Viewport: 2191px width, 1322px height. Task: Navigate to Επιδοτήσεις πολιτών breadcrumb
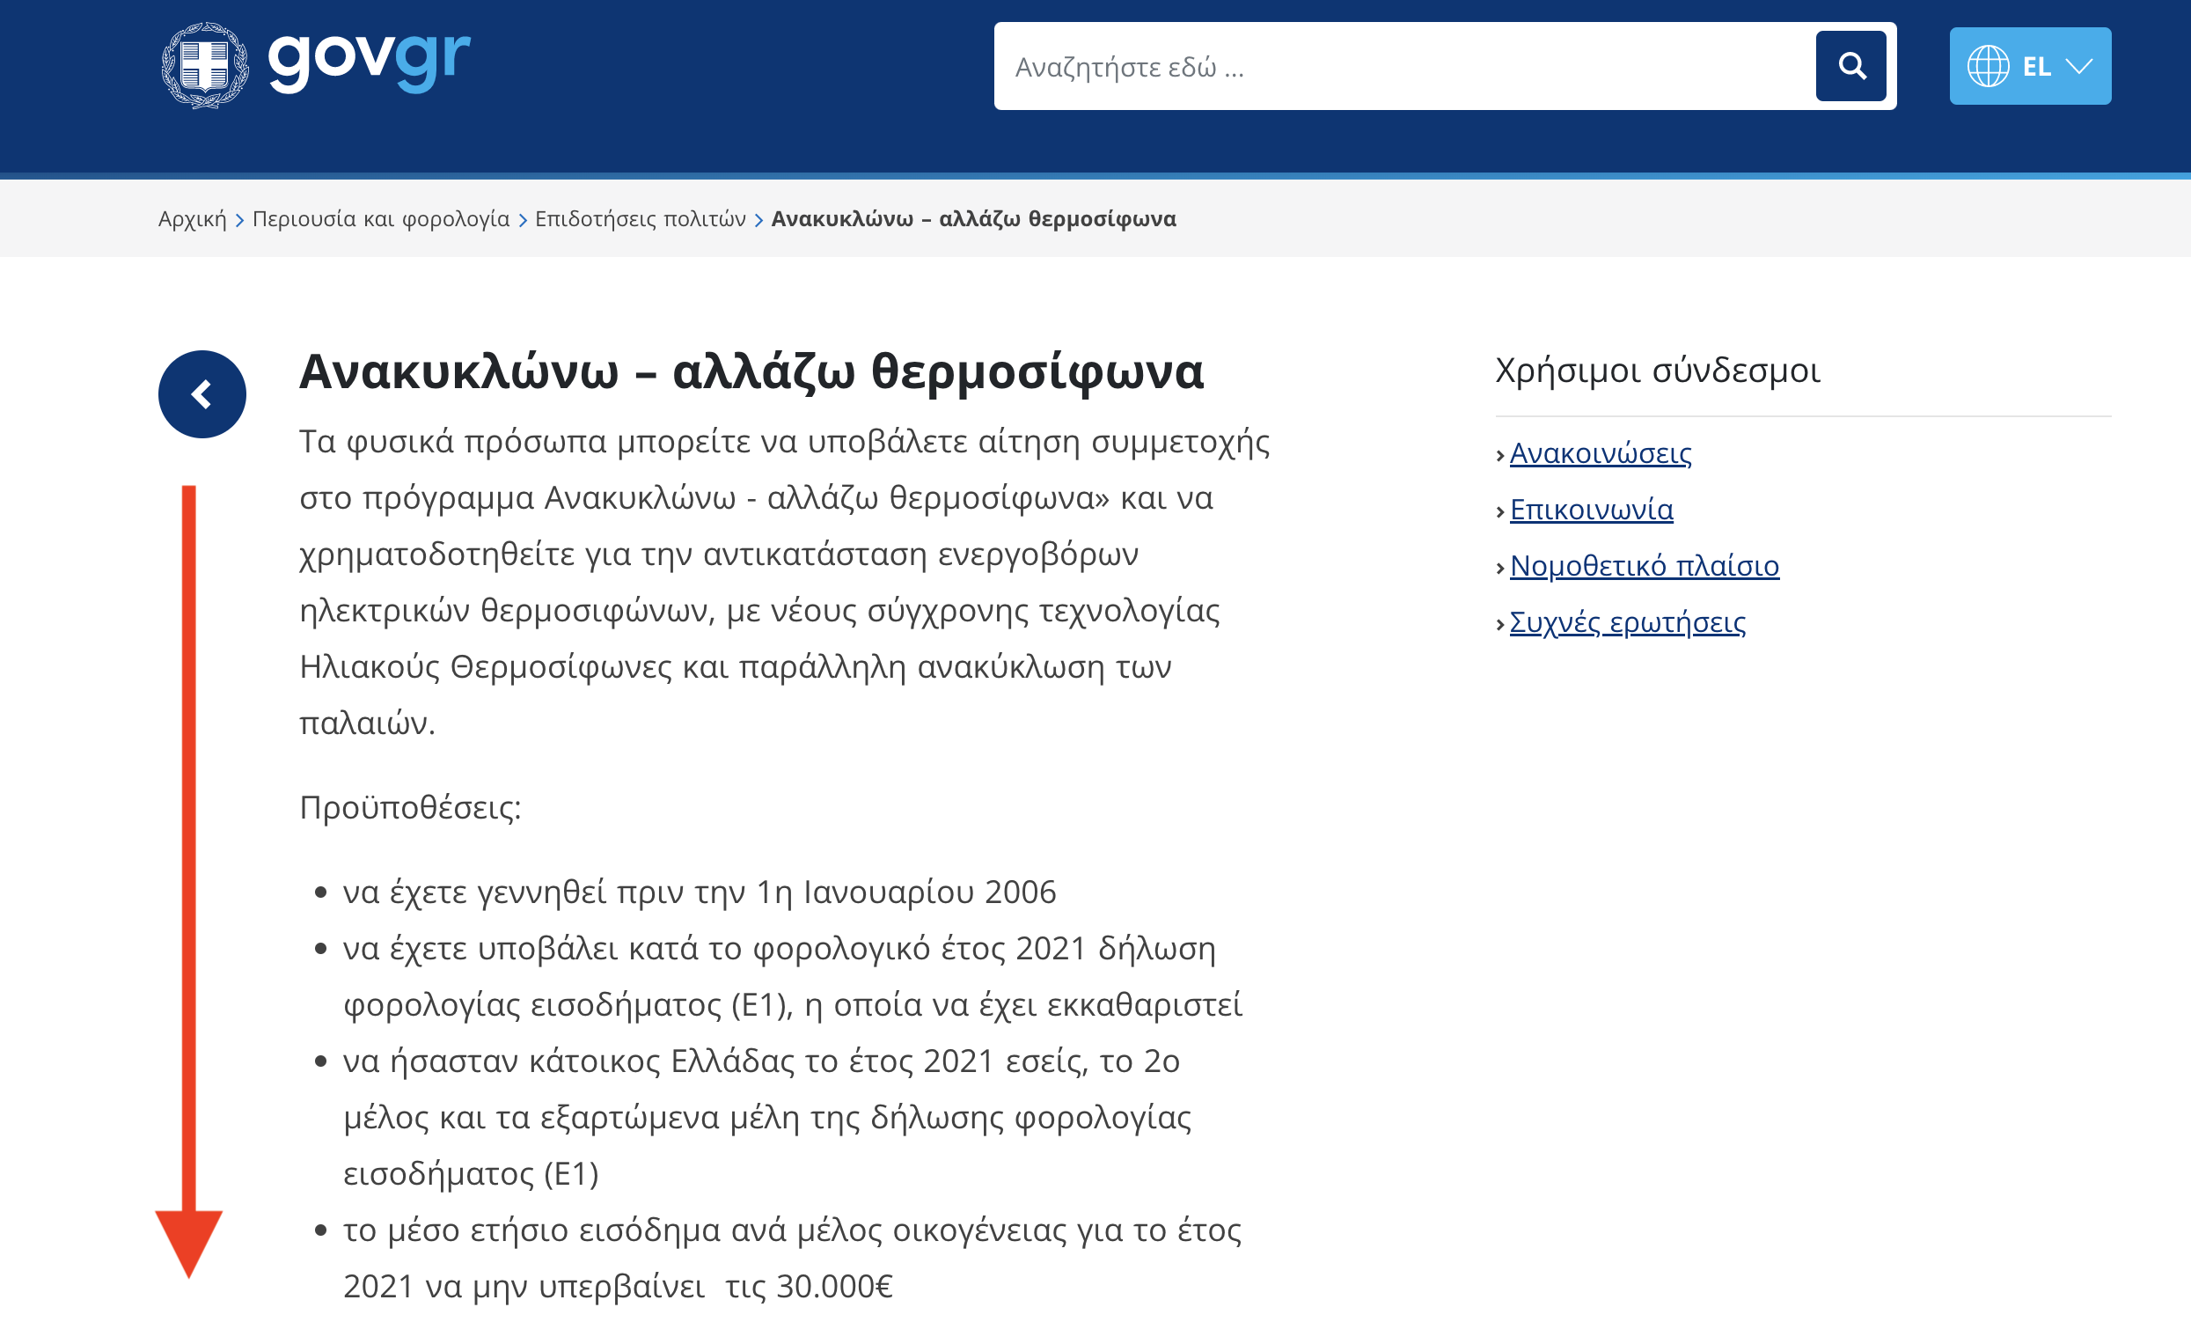[641, 219]
